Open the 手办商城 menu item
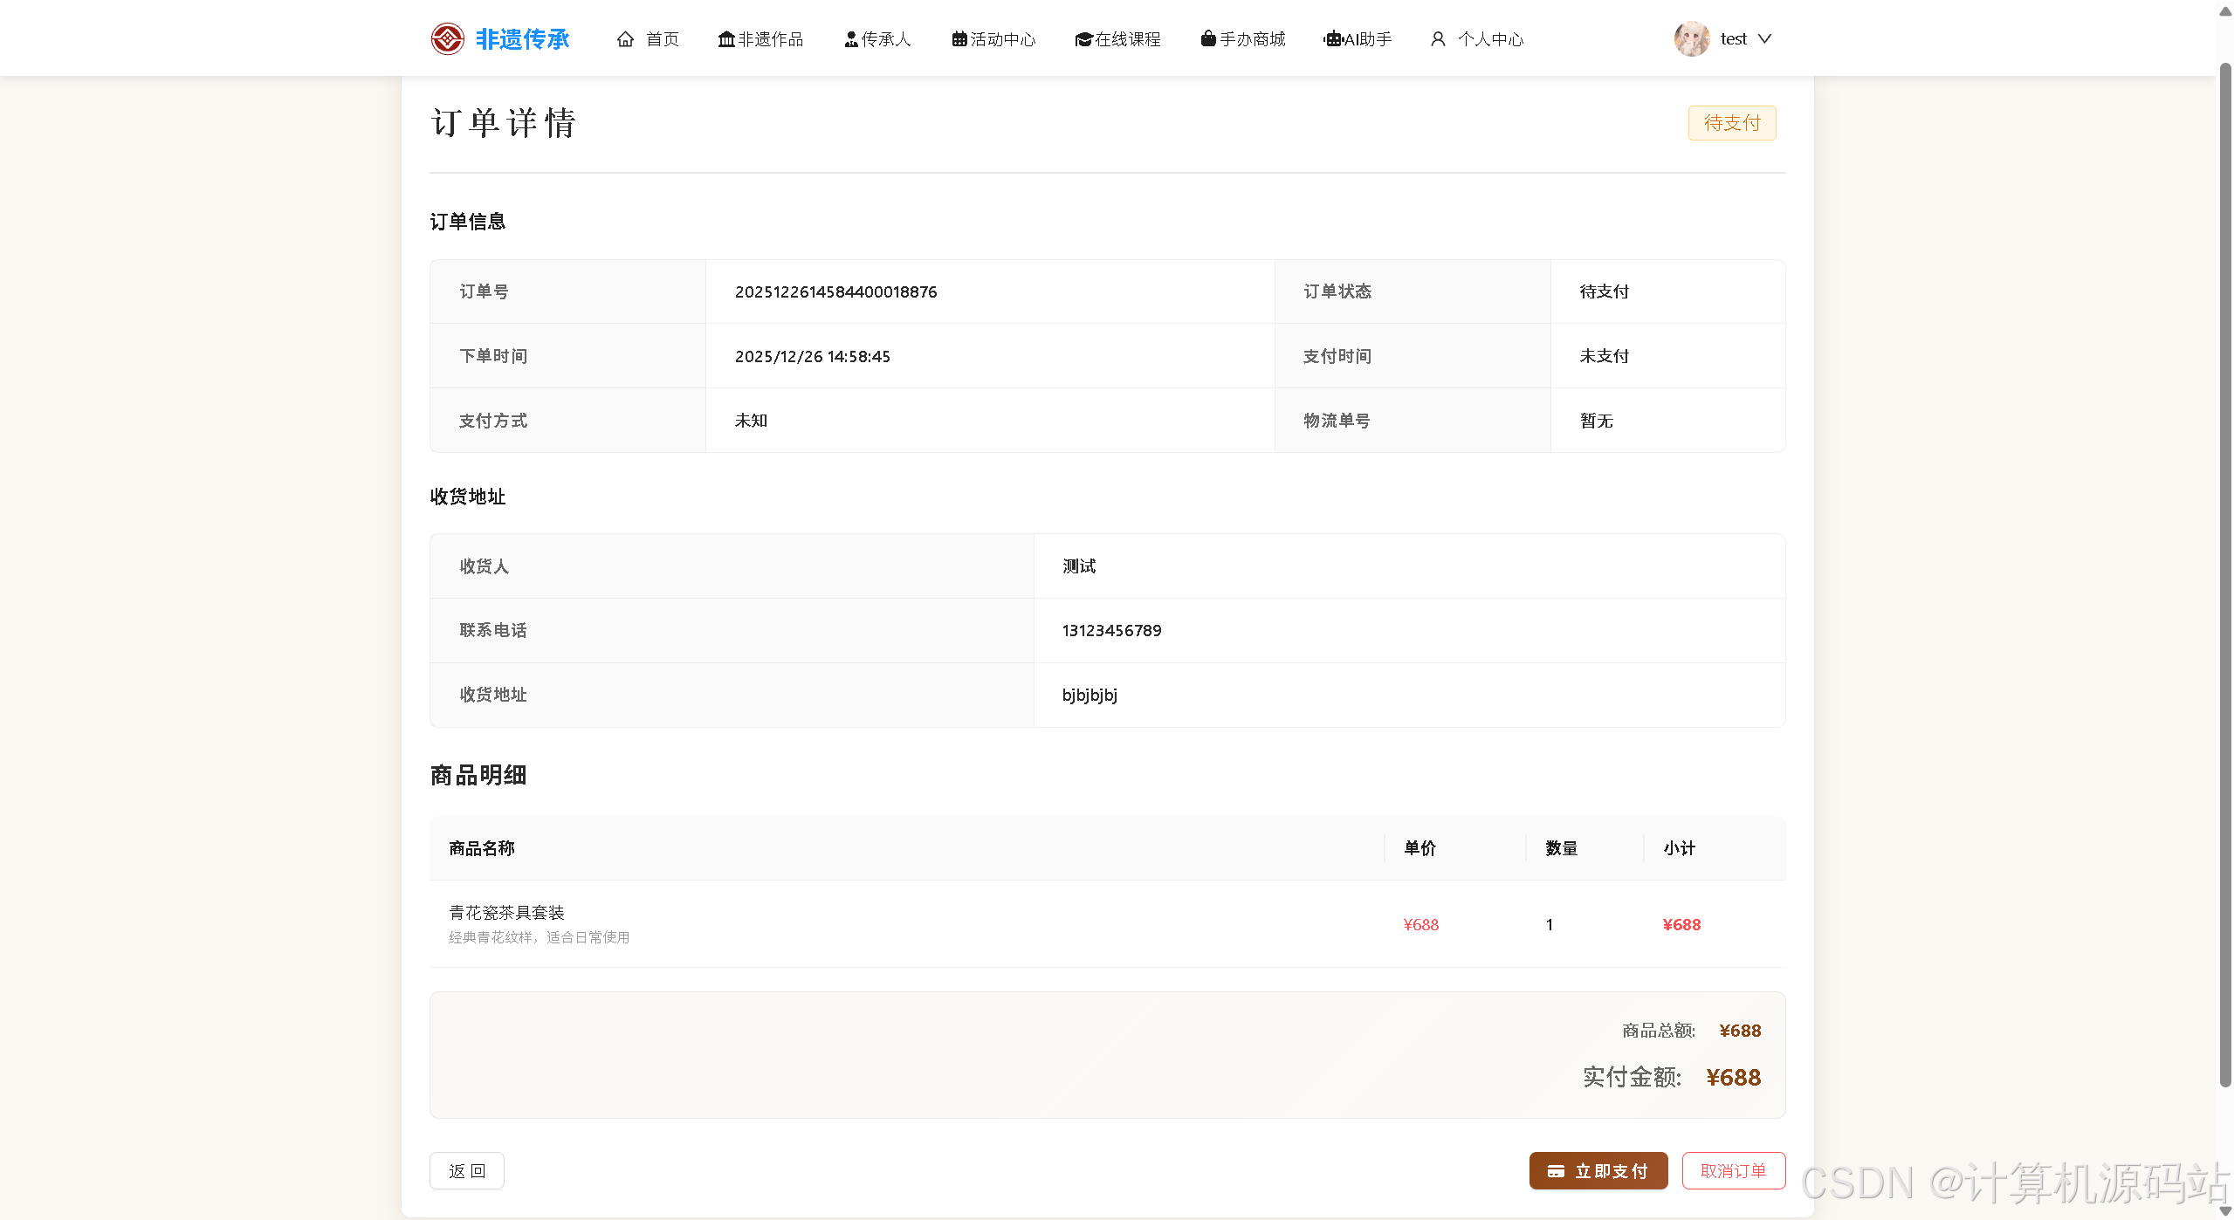This screenshot has width=2234, height=1220. tap(1252, 39)
